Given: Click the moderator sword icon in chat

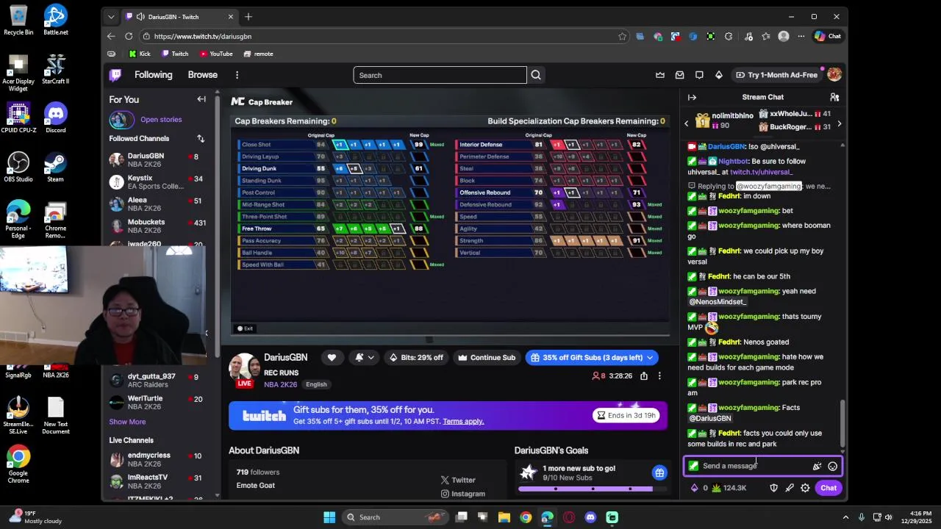Looking at the screenshot, I should click(x=790, y=488).
